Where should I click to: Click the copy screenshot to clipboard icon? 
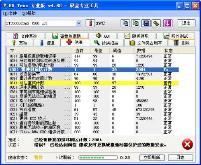click(x=135, y=23)
